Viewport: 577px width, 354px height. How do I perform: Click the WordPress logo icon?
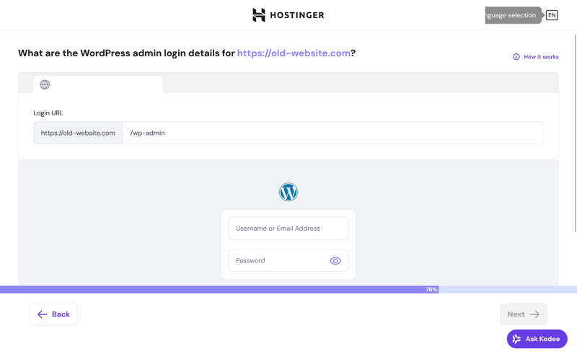click(288, 192)
